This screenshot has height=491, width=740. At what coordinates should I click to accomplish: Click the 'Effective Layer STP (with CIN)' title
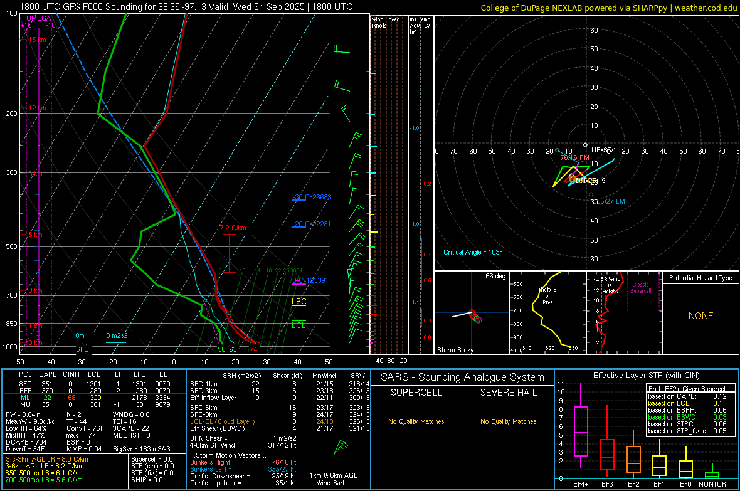(x=646, y=376)
